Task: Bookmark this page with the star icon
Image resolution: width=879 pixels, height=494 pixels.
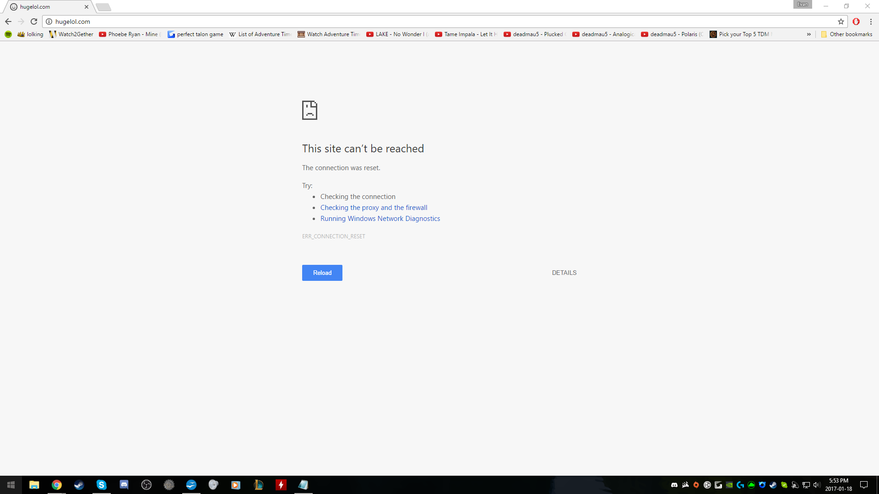Action: pos(841,21)
